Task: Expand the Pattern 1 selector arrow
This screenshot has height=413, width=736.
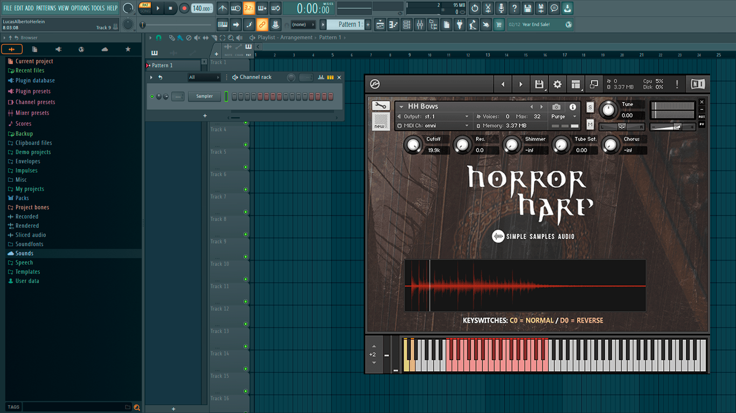Action: pos(323,24)
